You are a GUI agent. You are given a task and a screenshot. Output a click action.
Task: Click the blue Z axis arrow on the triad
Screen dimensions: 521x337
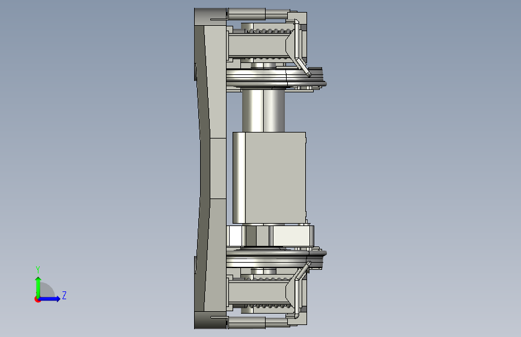[x=50, y=299]
